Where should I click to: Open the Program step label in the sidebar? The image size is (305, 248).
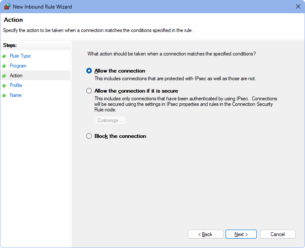[18, 66]
